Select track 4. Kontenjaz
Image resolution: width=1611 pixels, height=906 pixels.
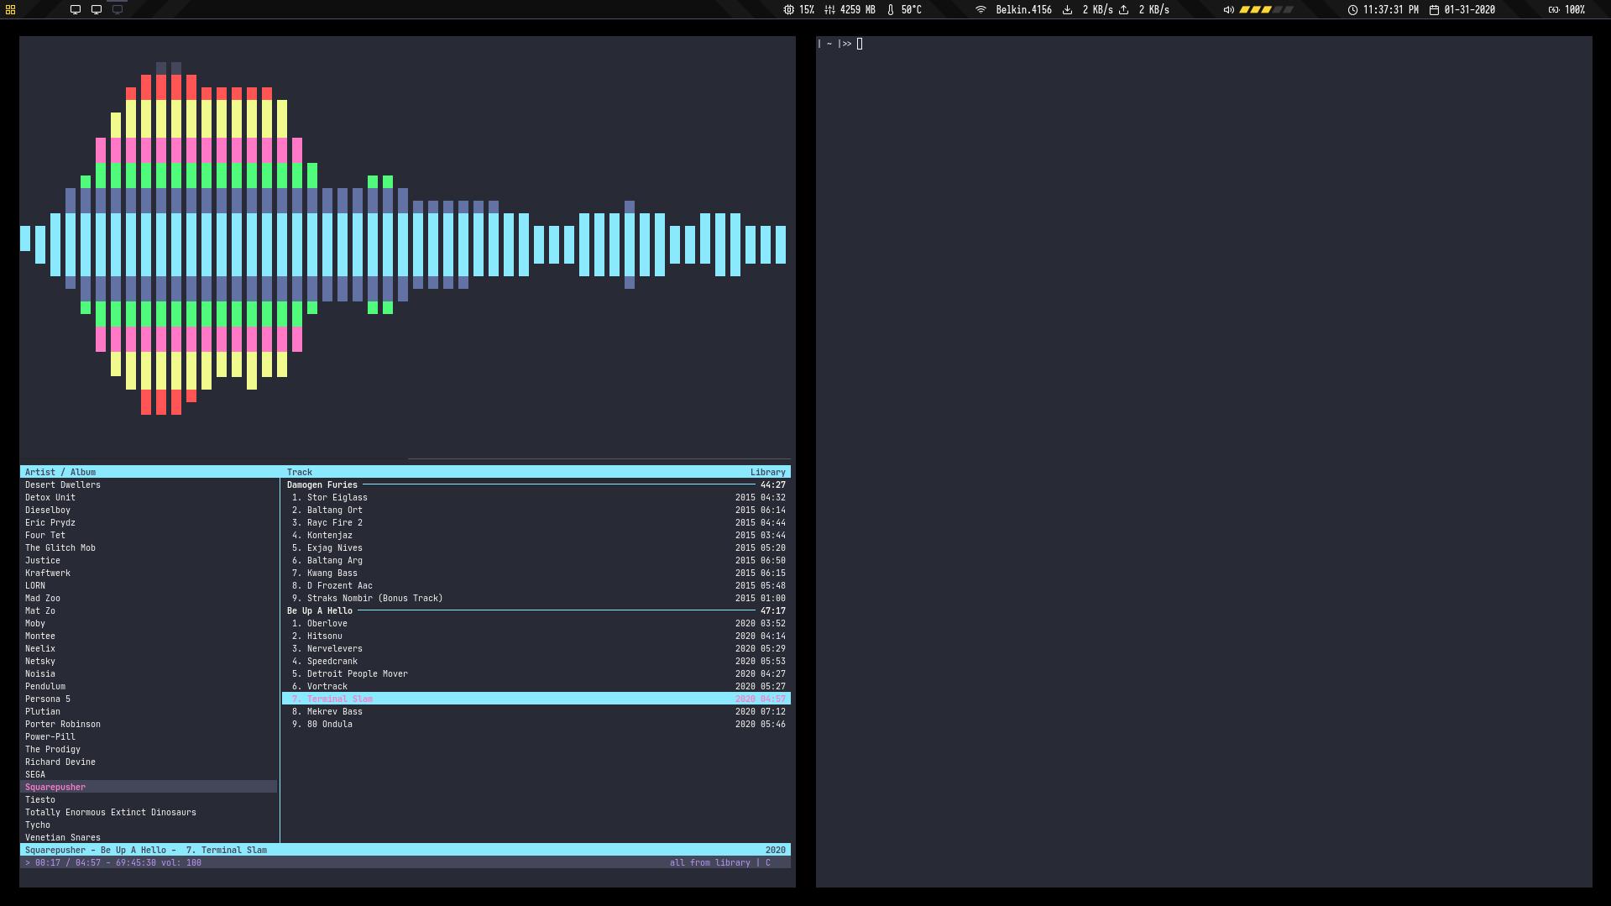tap(536, 535)
